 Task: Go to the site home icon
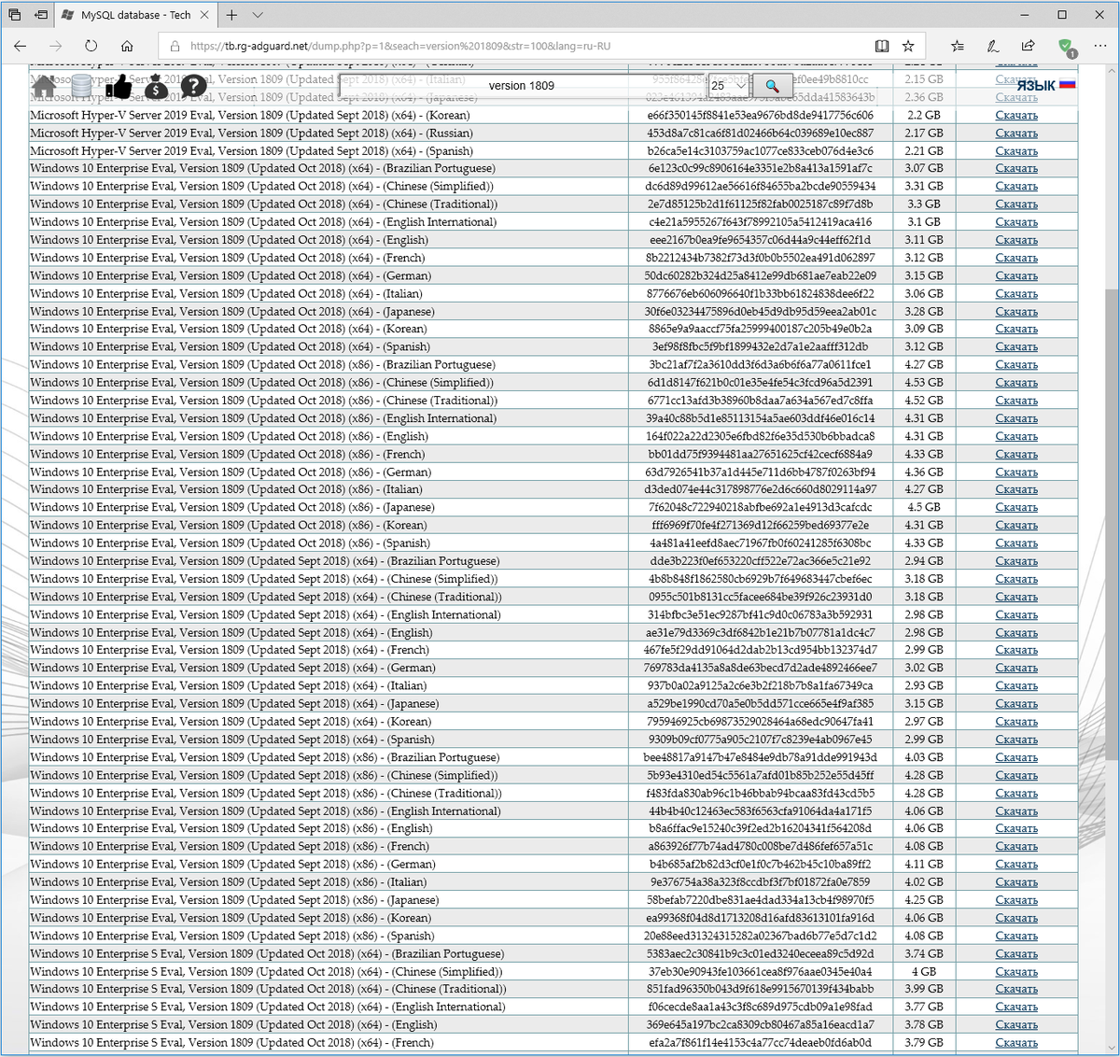tap(44, 87)
